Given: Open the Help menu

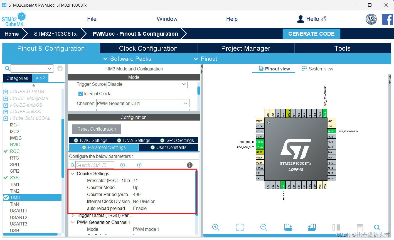Looking at the screenshot, I should (x=232, y=19).
